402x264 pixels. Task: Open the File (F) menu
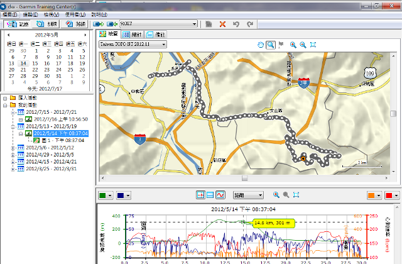click(x=10, y=14)
